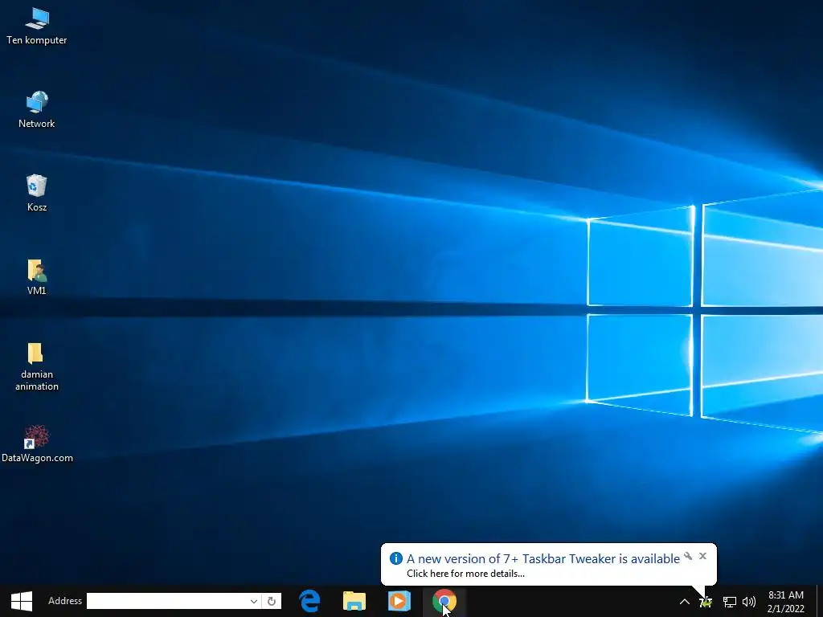
Task: Show hidden system tray icons
Action: click(685, 602)
